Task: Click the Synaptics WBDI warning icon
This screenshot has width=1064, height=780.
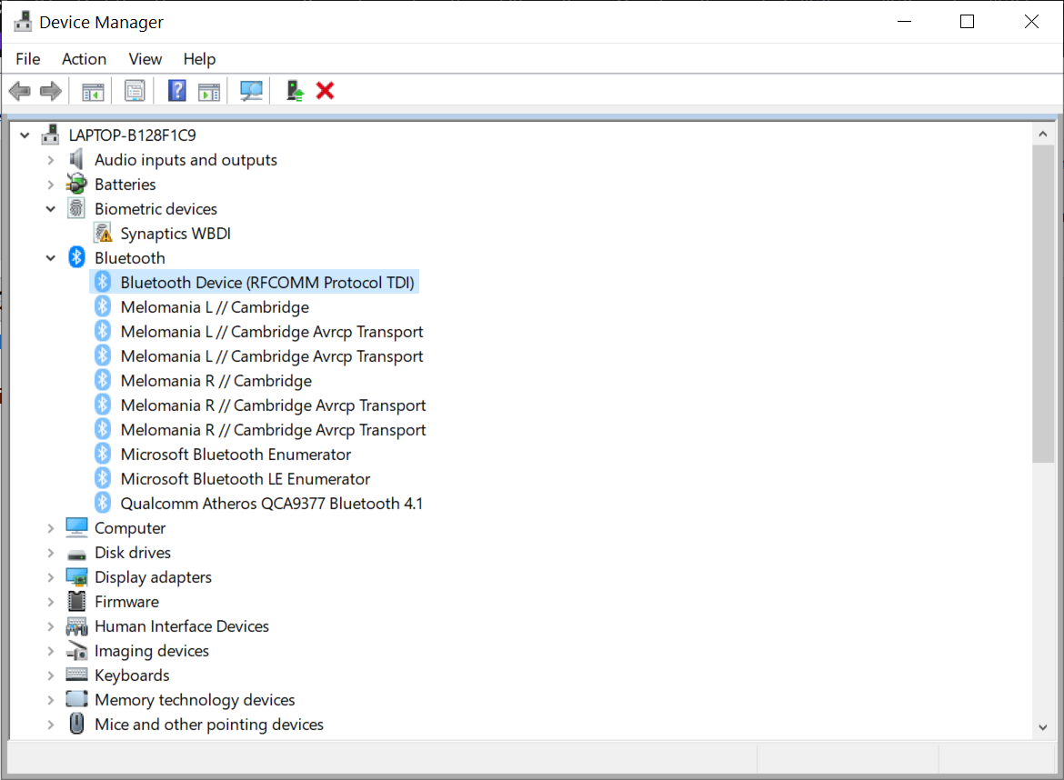Action: tap(103, 233)
